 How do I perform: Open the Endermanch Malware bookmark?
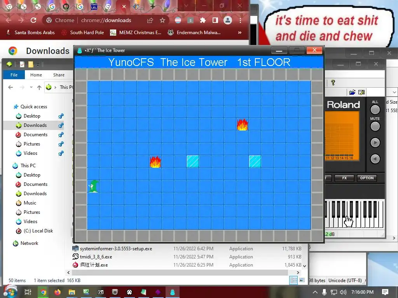pos(194,33)
